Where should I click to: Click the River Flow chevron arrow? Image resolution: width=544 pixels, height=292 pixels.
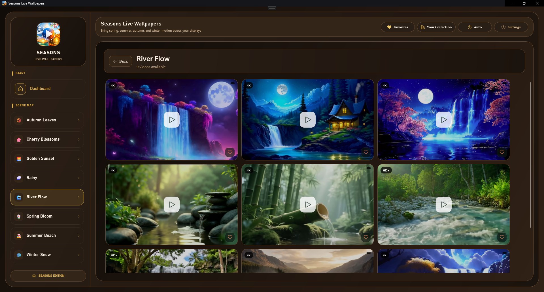pyautogui.click(x=79, y=197)
